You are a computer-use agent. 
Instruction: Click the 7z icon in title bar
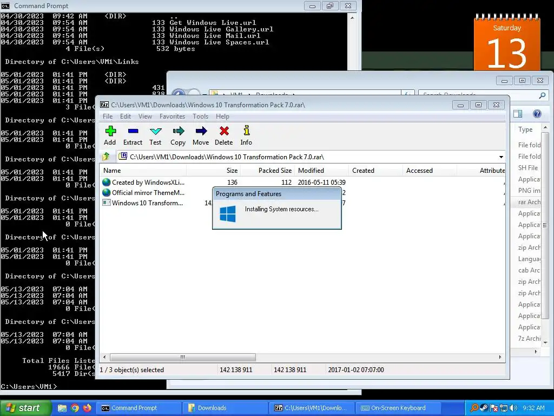pos(104,105)
